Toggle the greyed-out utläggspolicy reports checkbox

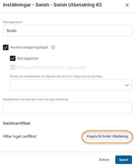tap(13, 67)
